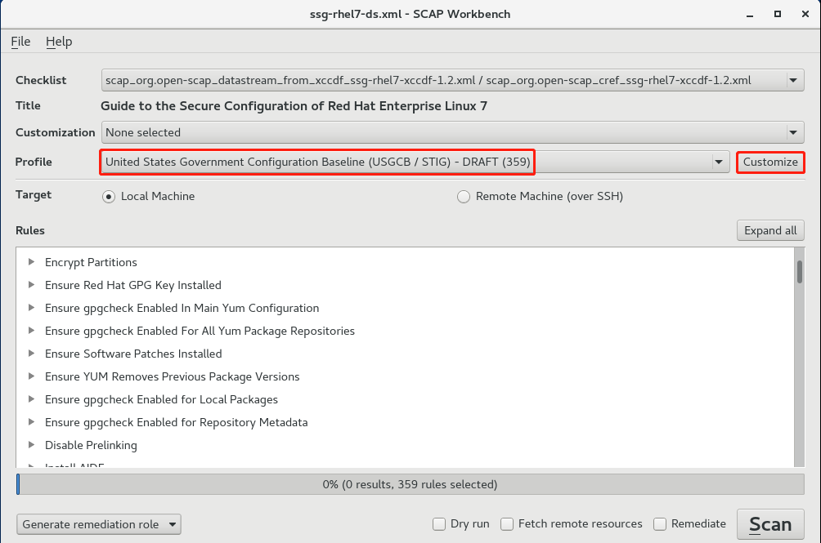Open the Help menu
The width and height of the screenshot is (821, 543).
[x=59, y=42]
